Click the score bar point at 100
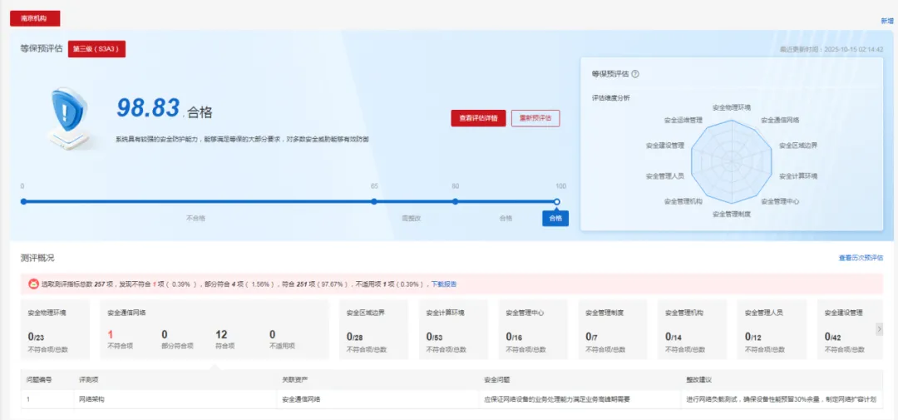The height and width of the screenshot is (420, 898). pos(556,201)
